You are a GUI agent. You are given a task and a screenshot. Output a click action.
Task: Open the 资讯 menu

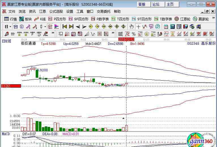[32, 12]
